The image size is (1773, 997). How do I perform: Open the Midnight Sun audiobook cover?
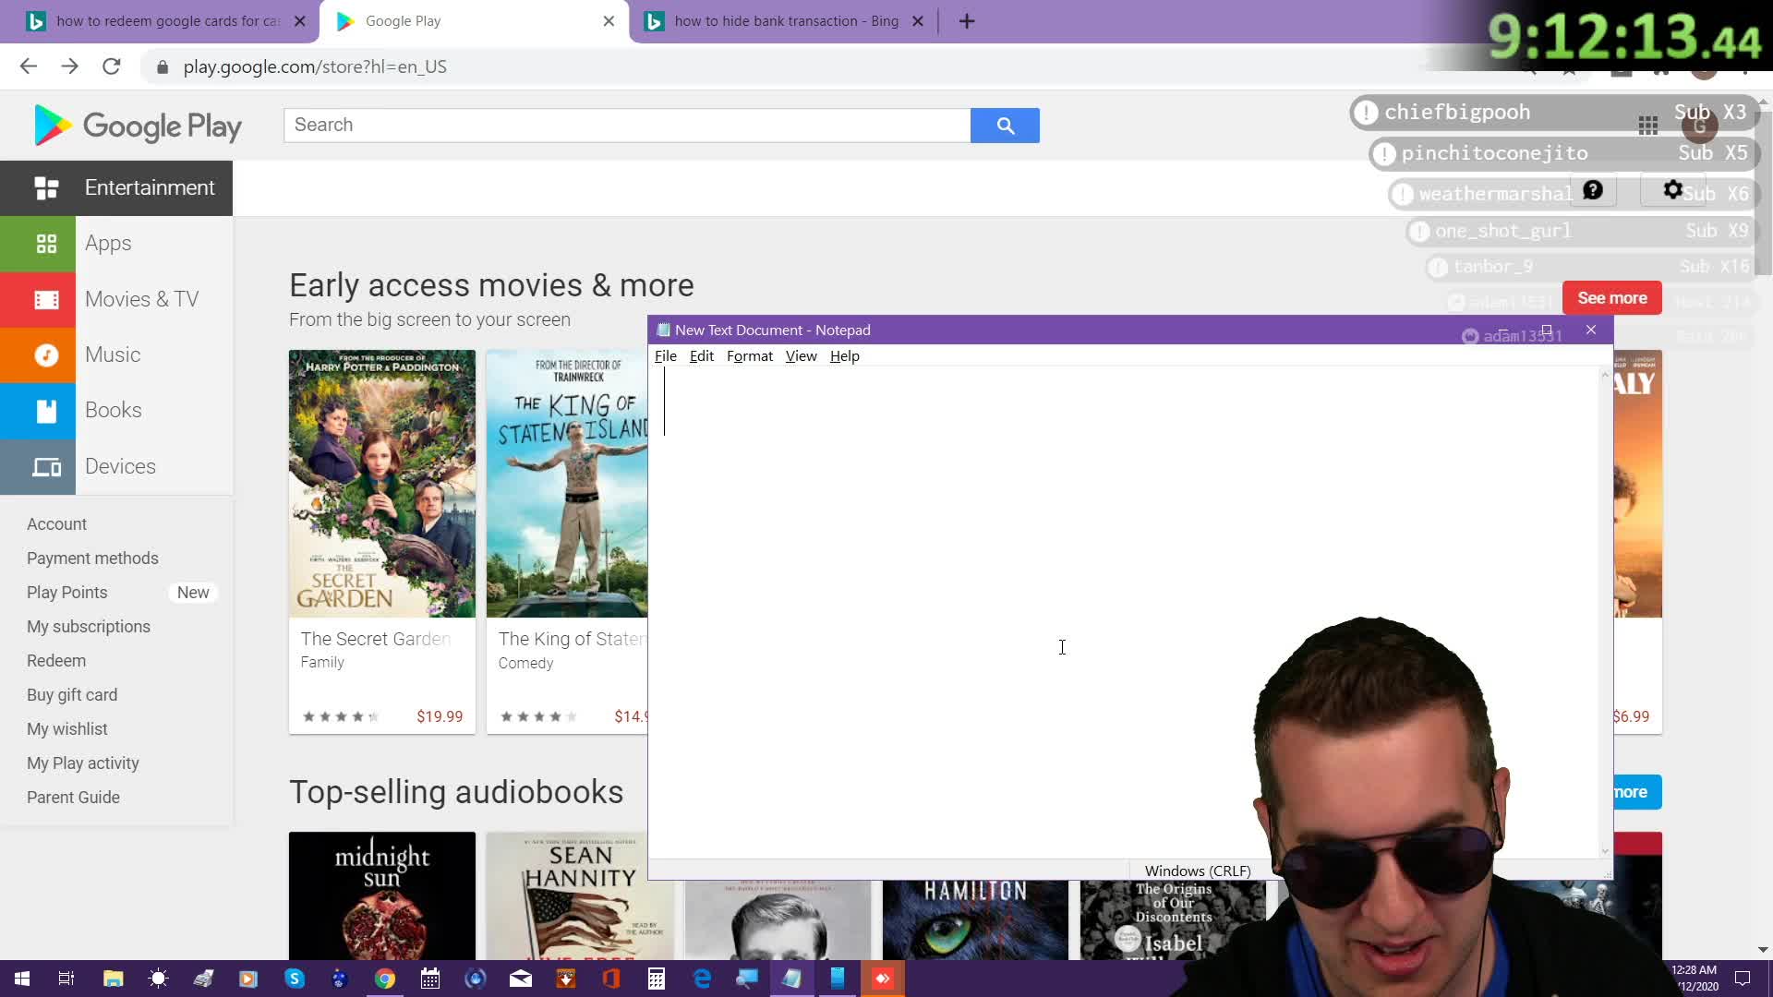[x=381, y=895]
